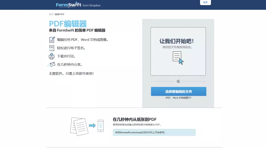Click the formswift.com/snap info box
266x148 pixels.
click(x=154, y=132)
